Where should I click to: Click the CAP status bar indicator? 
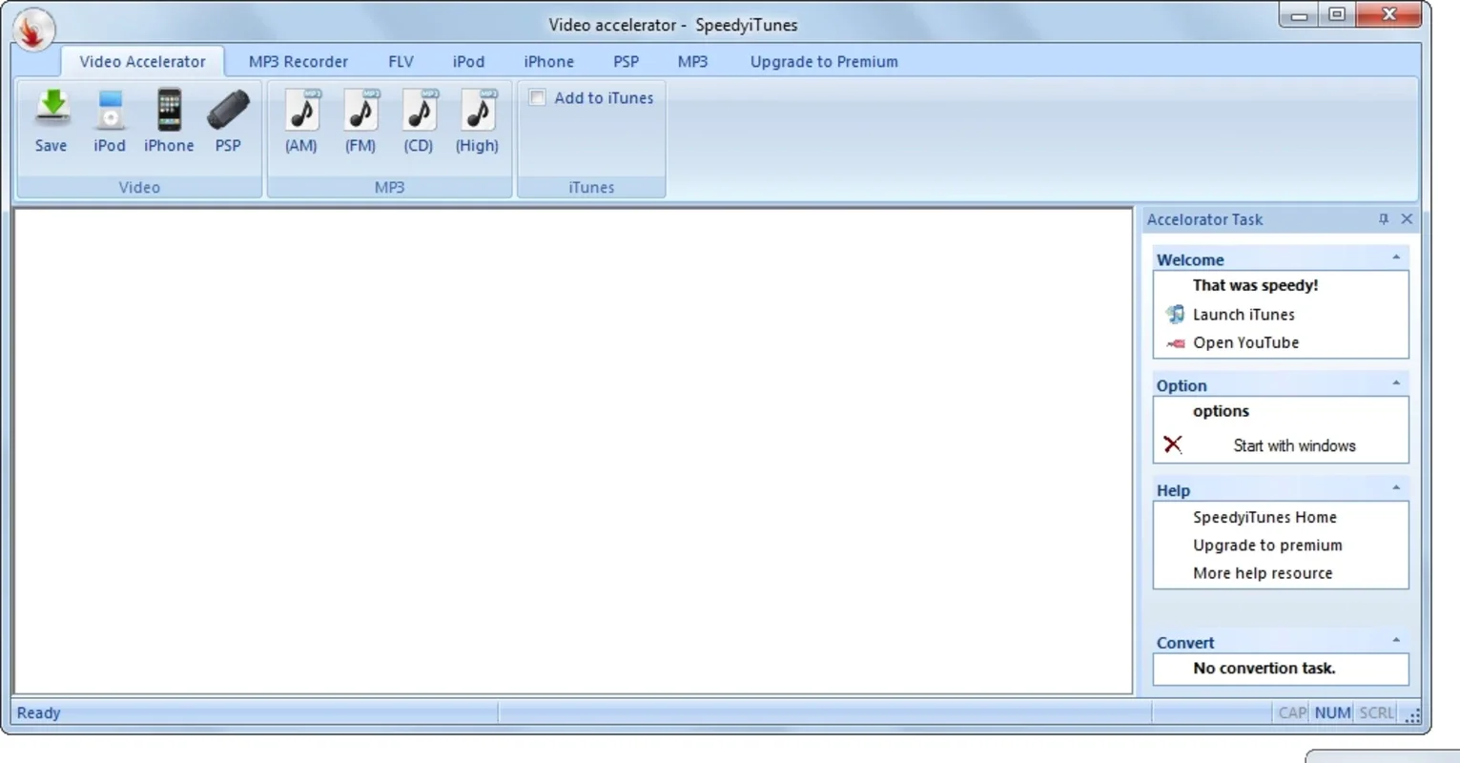pyautogui.click(x=1292, y=712)
